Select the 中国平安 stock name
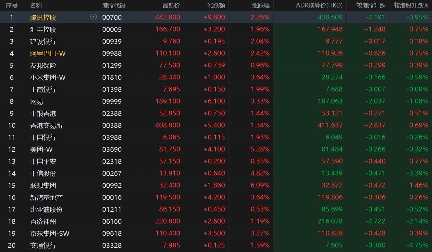The height and width of the screenshot is (252, 432). 43,162
